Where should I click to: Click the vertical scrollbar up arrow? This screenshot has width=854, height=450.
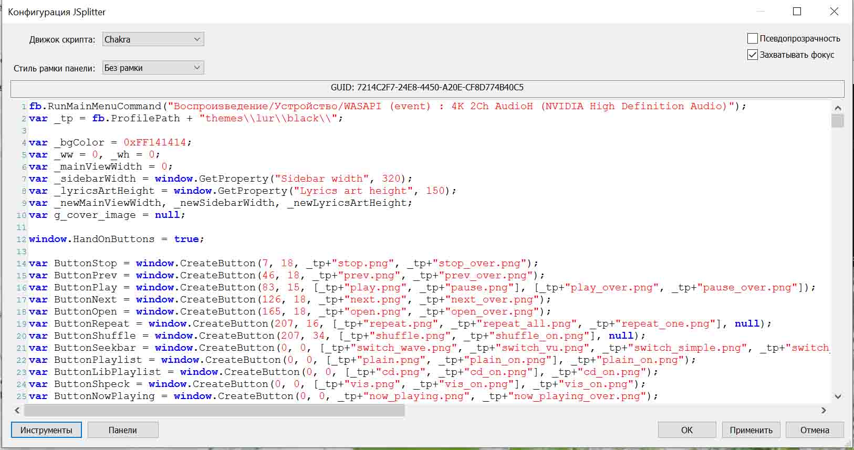click(838, 108)
